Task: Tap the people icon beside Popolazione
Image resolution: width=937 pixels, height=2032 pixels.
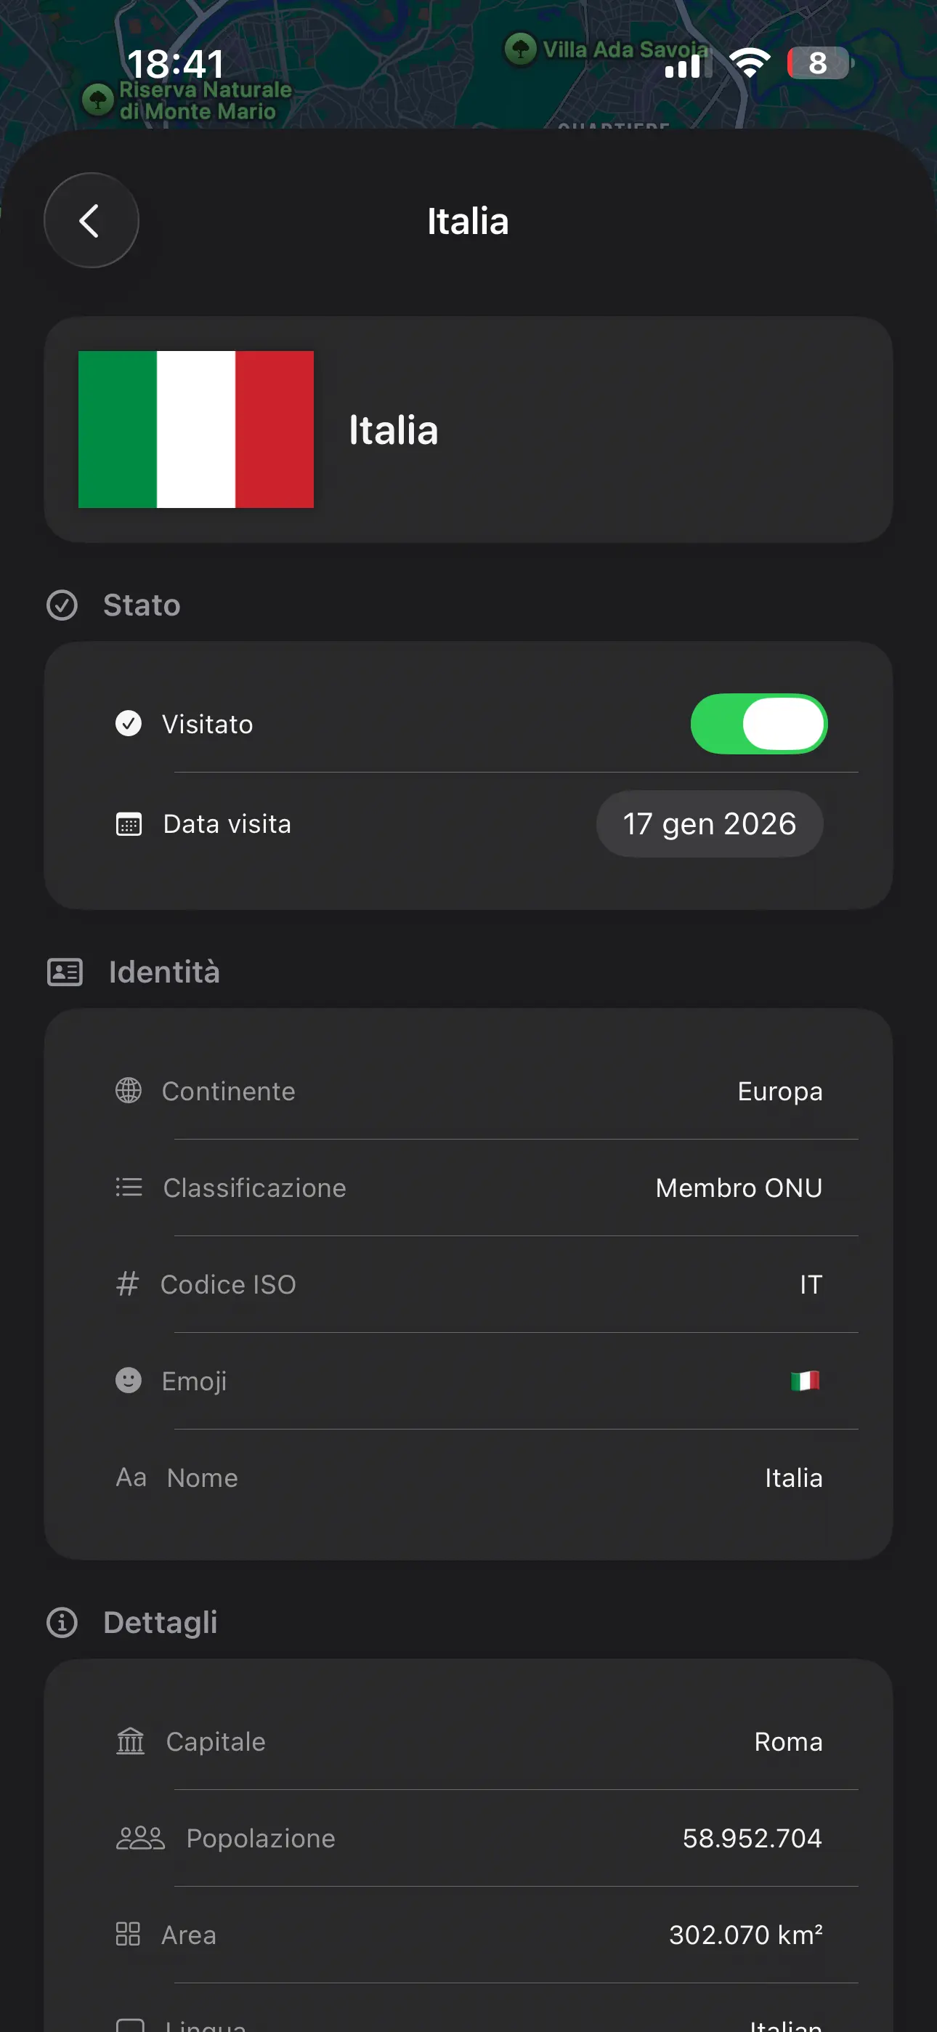Action: coord(139,1838)
